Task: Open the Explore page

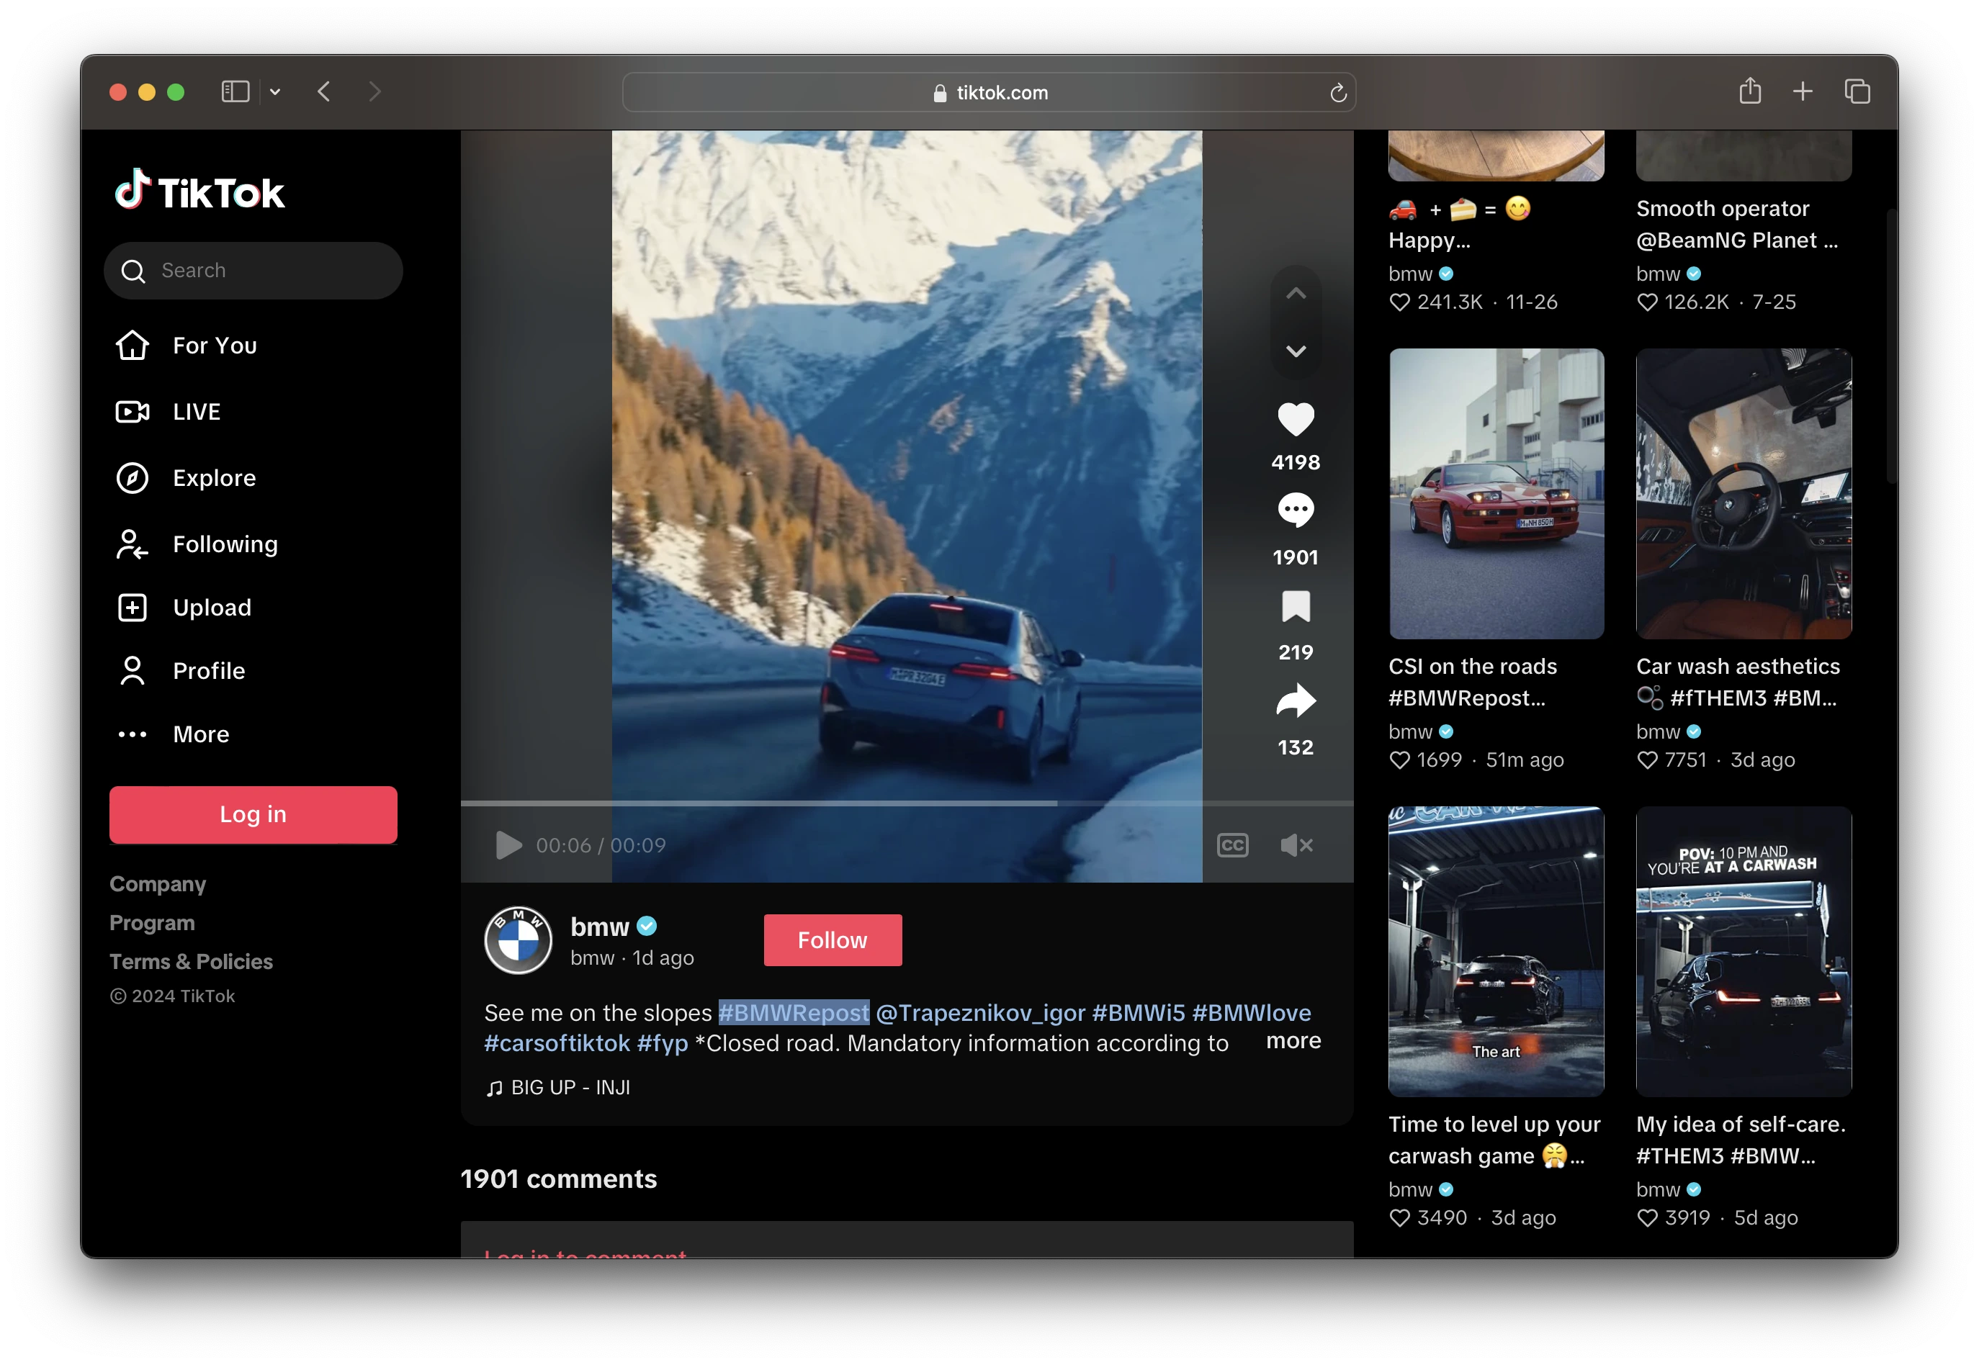Action: tap(186, 478)
